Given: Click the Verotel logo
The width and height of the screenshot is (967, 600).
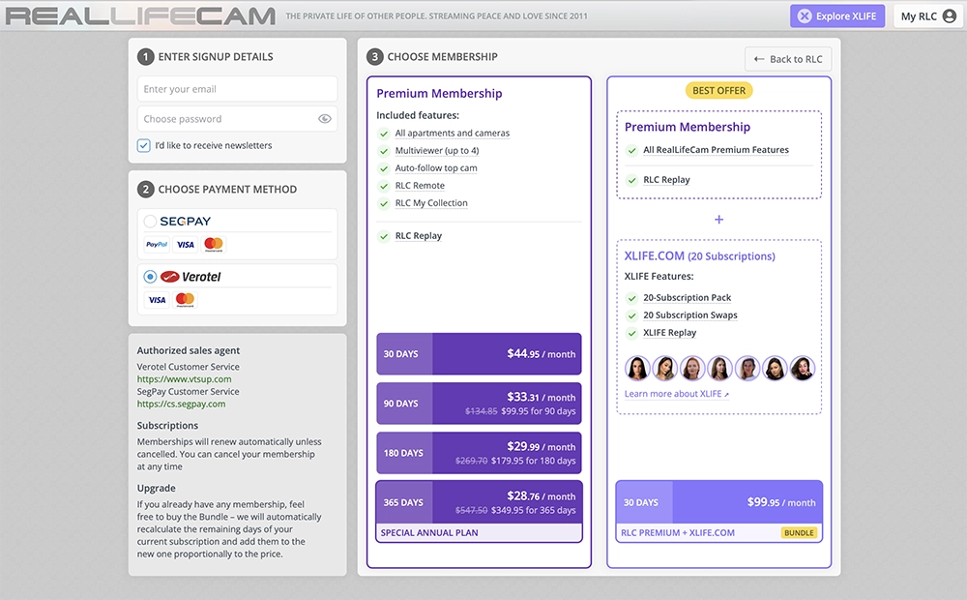Looking at the screenshot, I should click(190, 277).
